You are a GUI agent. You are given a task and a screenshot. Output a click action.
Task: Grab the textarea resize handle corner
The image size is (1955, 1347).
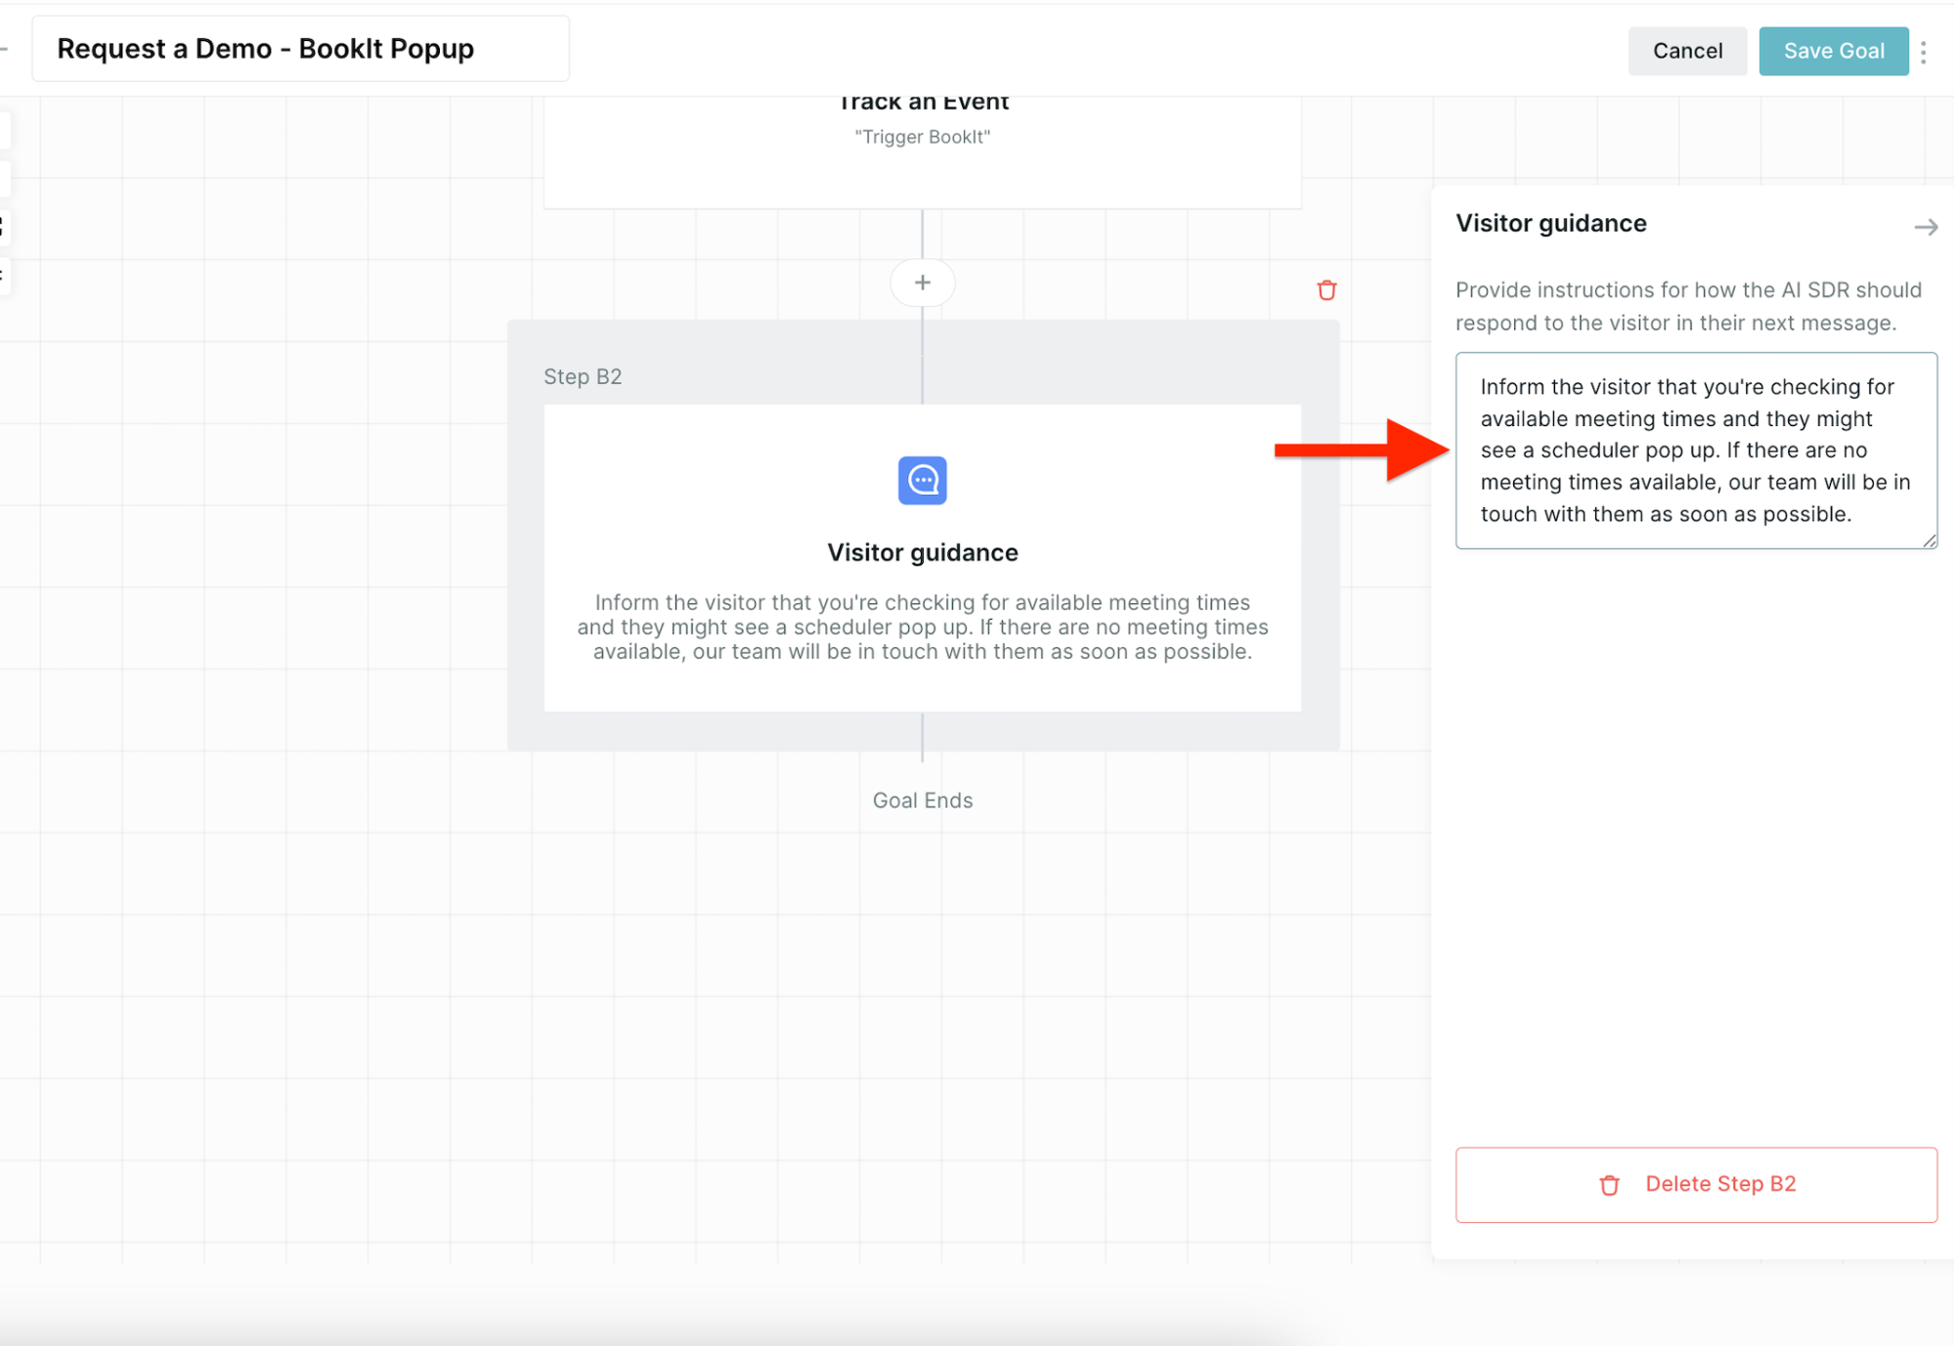click(1929, 541)
